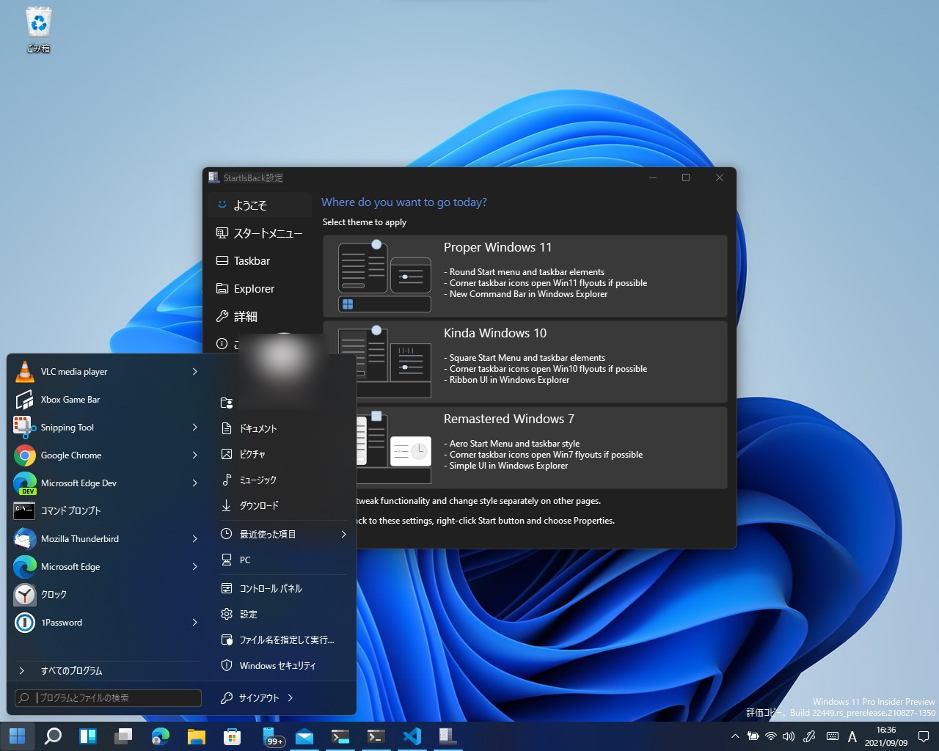Expand the 1Password jump list arrow
Image resolution: width=939 pixels, height=751 pixels.
pyautogui.click(x=194, y=623)
